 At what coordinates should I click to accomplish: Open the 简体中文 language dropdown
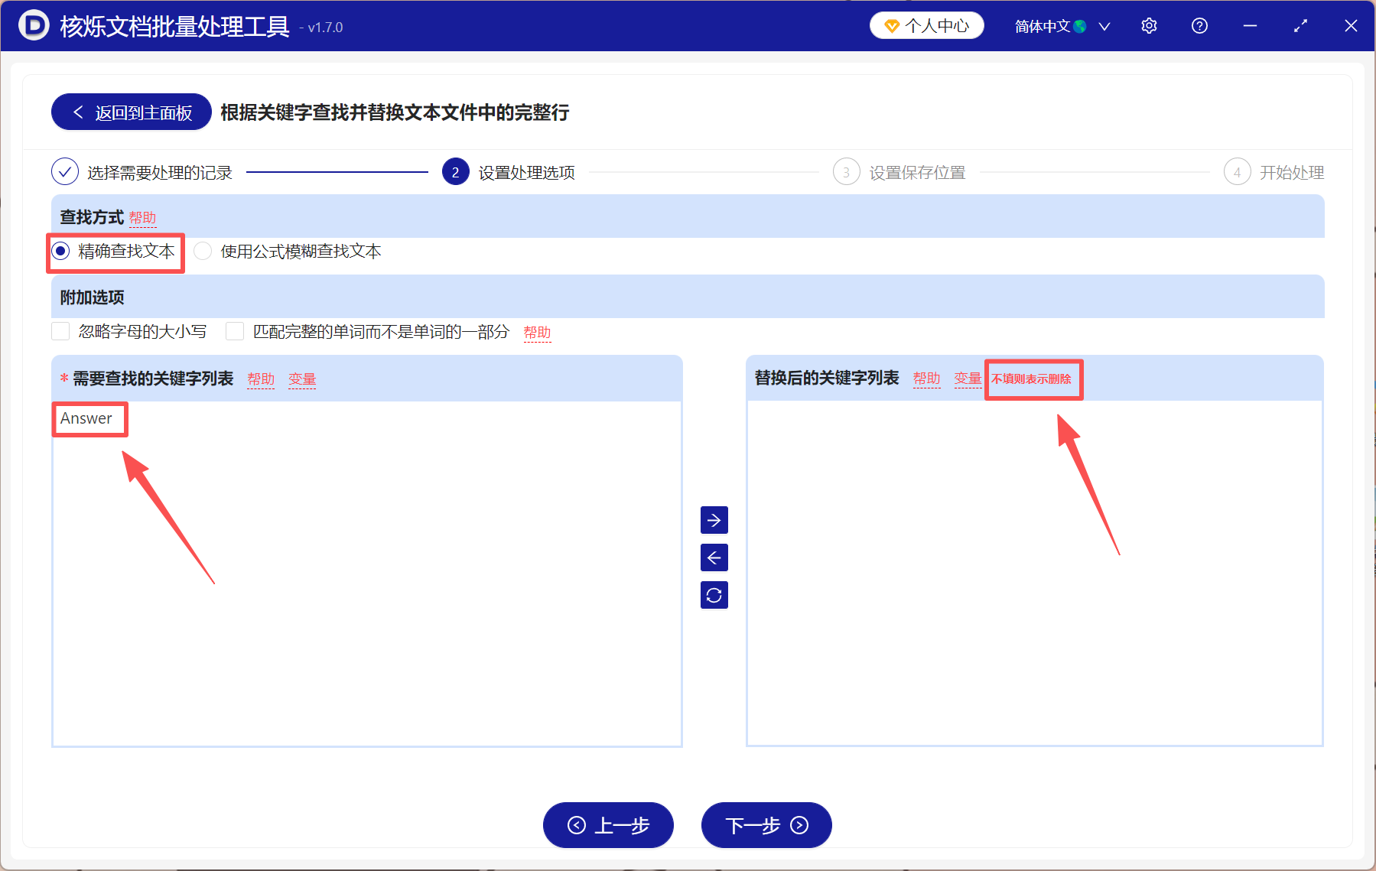pyautogui.click(x=1049, y=25)
